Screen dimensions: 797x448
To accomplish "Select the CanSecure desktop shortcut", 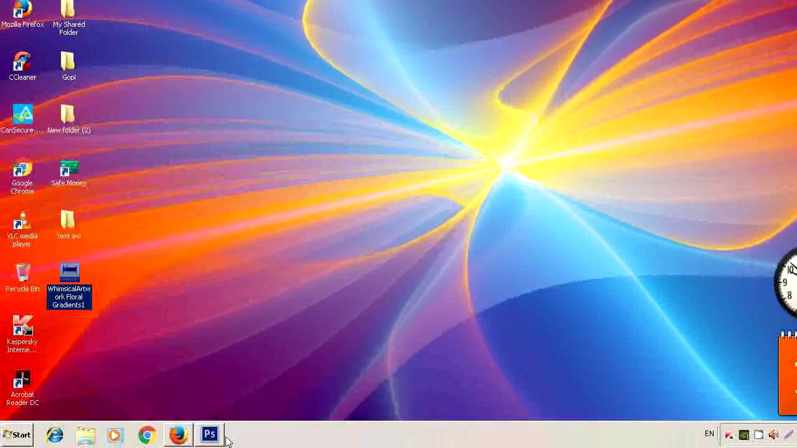I will [x=22, y=119].
